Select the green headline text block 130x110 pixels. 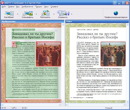(33, 35)
